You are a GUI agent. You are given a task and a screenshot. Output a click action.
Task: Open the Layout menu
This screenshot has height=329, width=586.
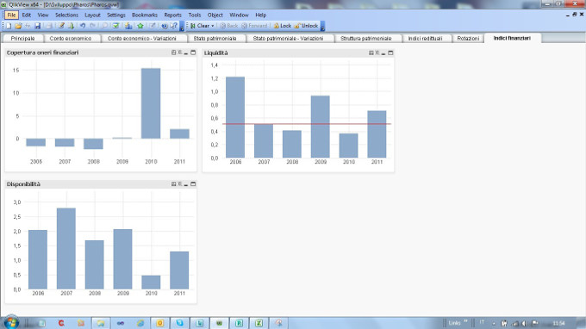92,15
